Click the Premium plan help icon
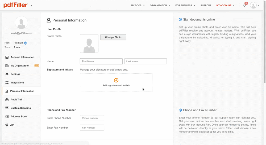Image resolution: width=266 pixels, height=145 pixels. (26, 43)
